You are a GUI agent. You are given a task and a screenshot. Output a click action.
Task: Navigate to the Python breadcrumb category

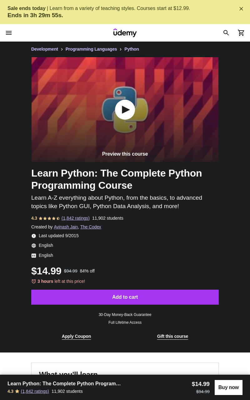(x=132, y=49)
